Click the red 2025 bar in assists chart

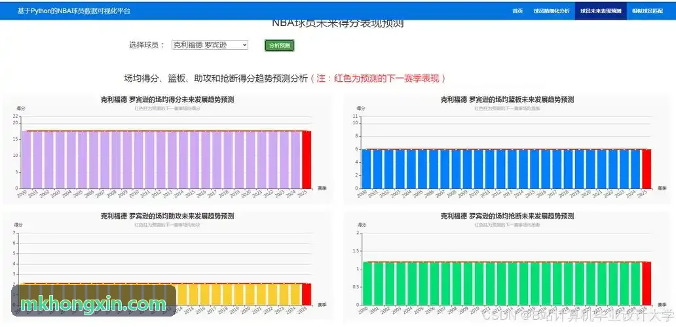[307, 294]
